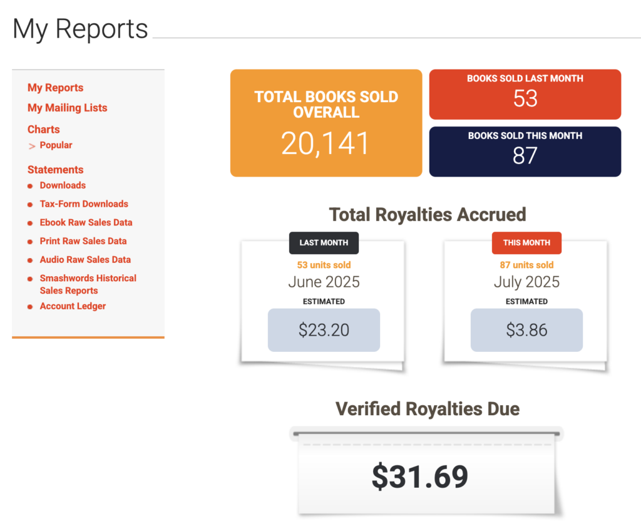View Audio Raw Sales Data
The width and height of the screenshot is (641, 531).
[85, 259]
